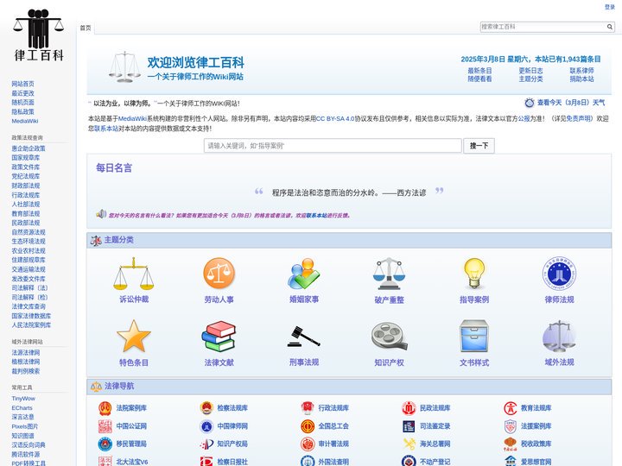Open the 特色条目 star icon
This screenshot has height=466, width=622.
point(134,337)
